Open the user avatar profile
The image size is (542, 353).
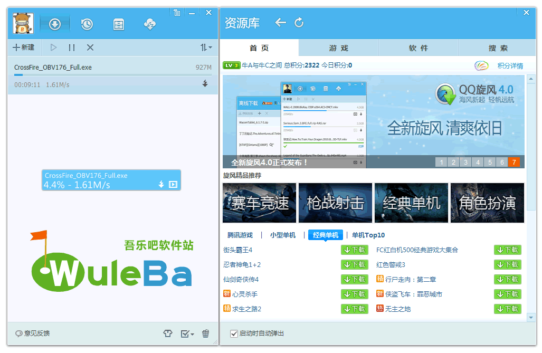click(x=23, y=23)
